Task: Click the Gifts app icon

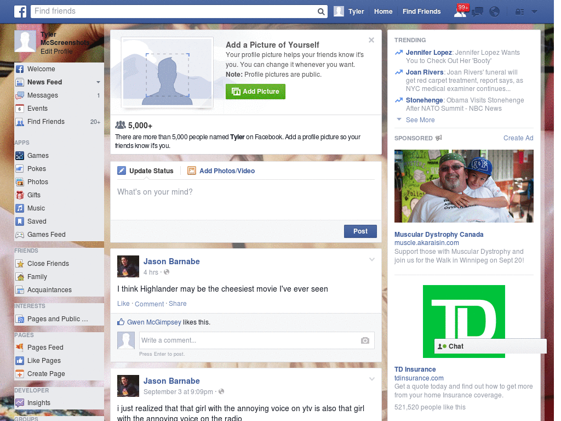Action: (x=20, y=195)
